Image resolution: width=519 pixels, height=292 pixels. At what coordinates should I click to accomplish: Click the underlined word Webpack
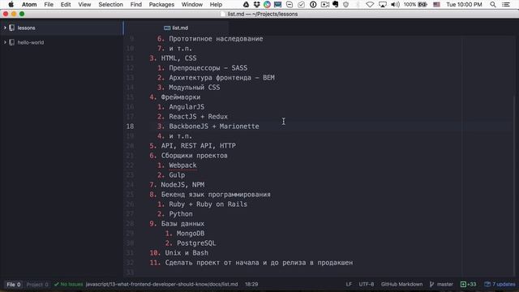(x=182, y=165)
